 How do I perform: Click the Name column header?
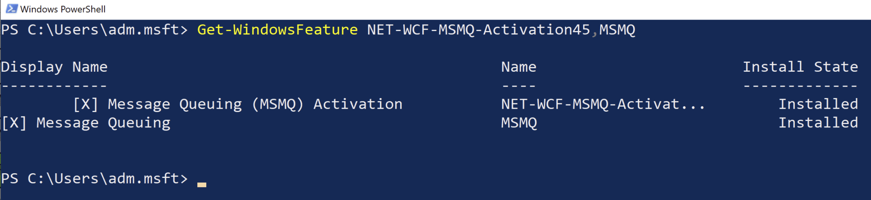coord(519,67)
